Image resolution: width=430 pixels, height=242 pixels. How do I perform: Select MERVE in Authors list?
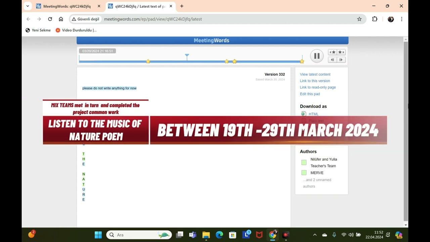click(x=317, y=173)
